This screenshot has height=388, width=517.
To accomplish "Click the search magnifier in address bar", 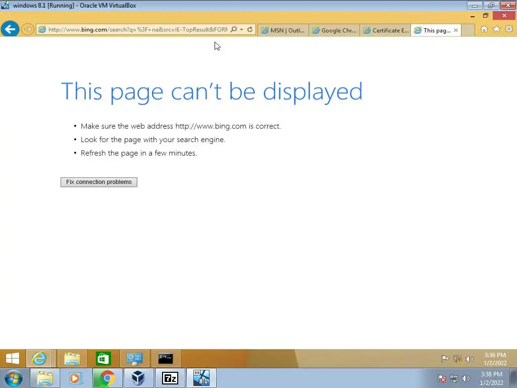I will point(234,29).
